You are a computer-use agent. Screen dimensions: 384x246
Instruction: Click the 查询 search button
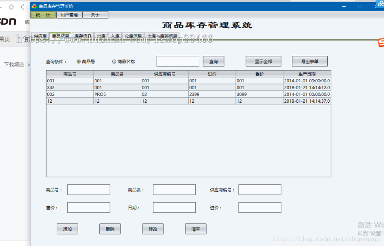(x=213, y=61)
